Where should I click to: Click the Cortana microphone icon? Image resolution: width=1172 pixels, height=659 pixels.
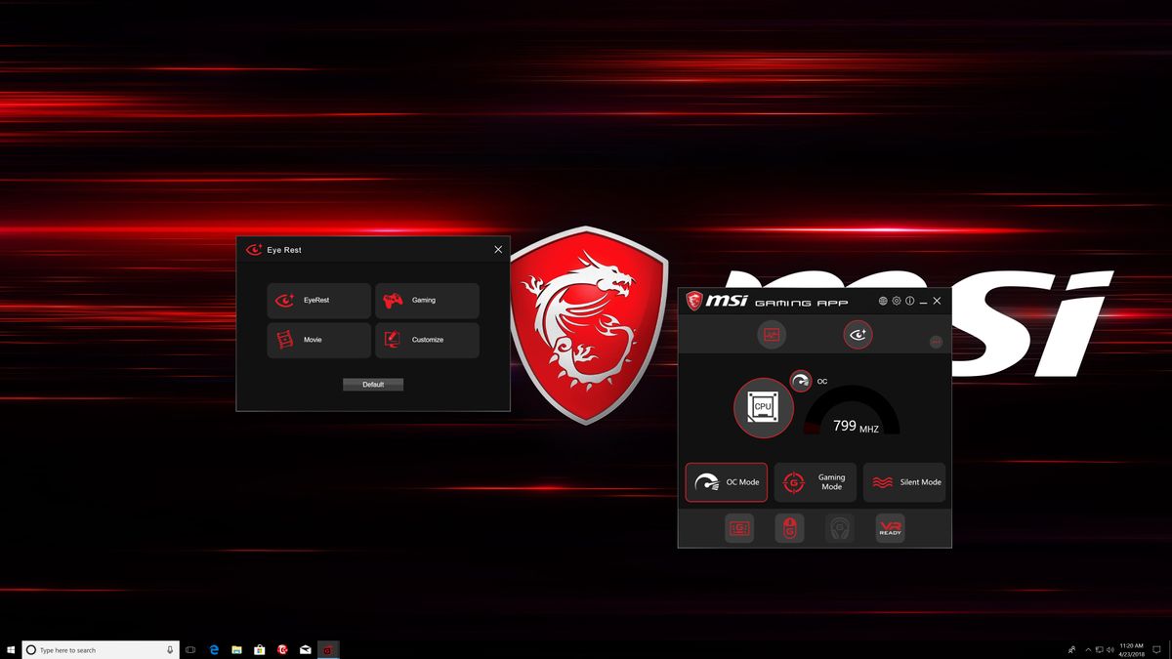coord(170,649)
